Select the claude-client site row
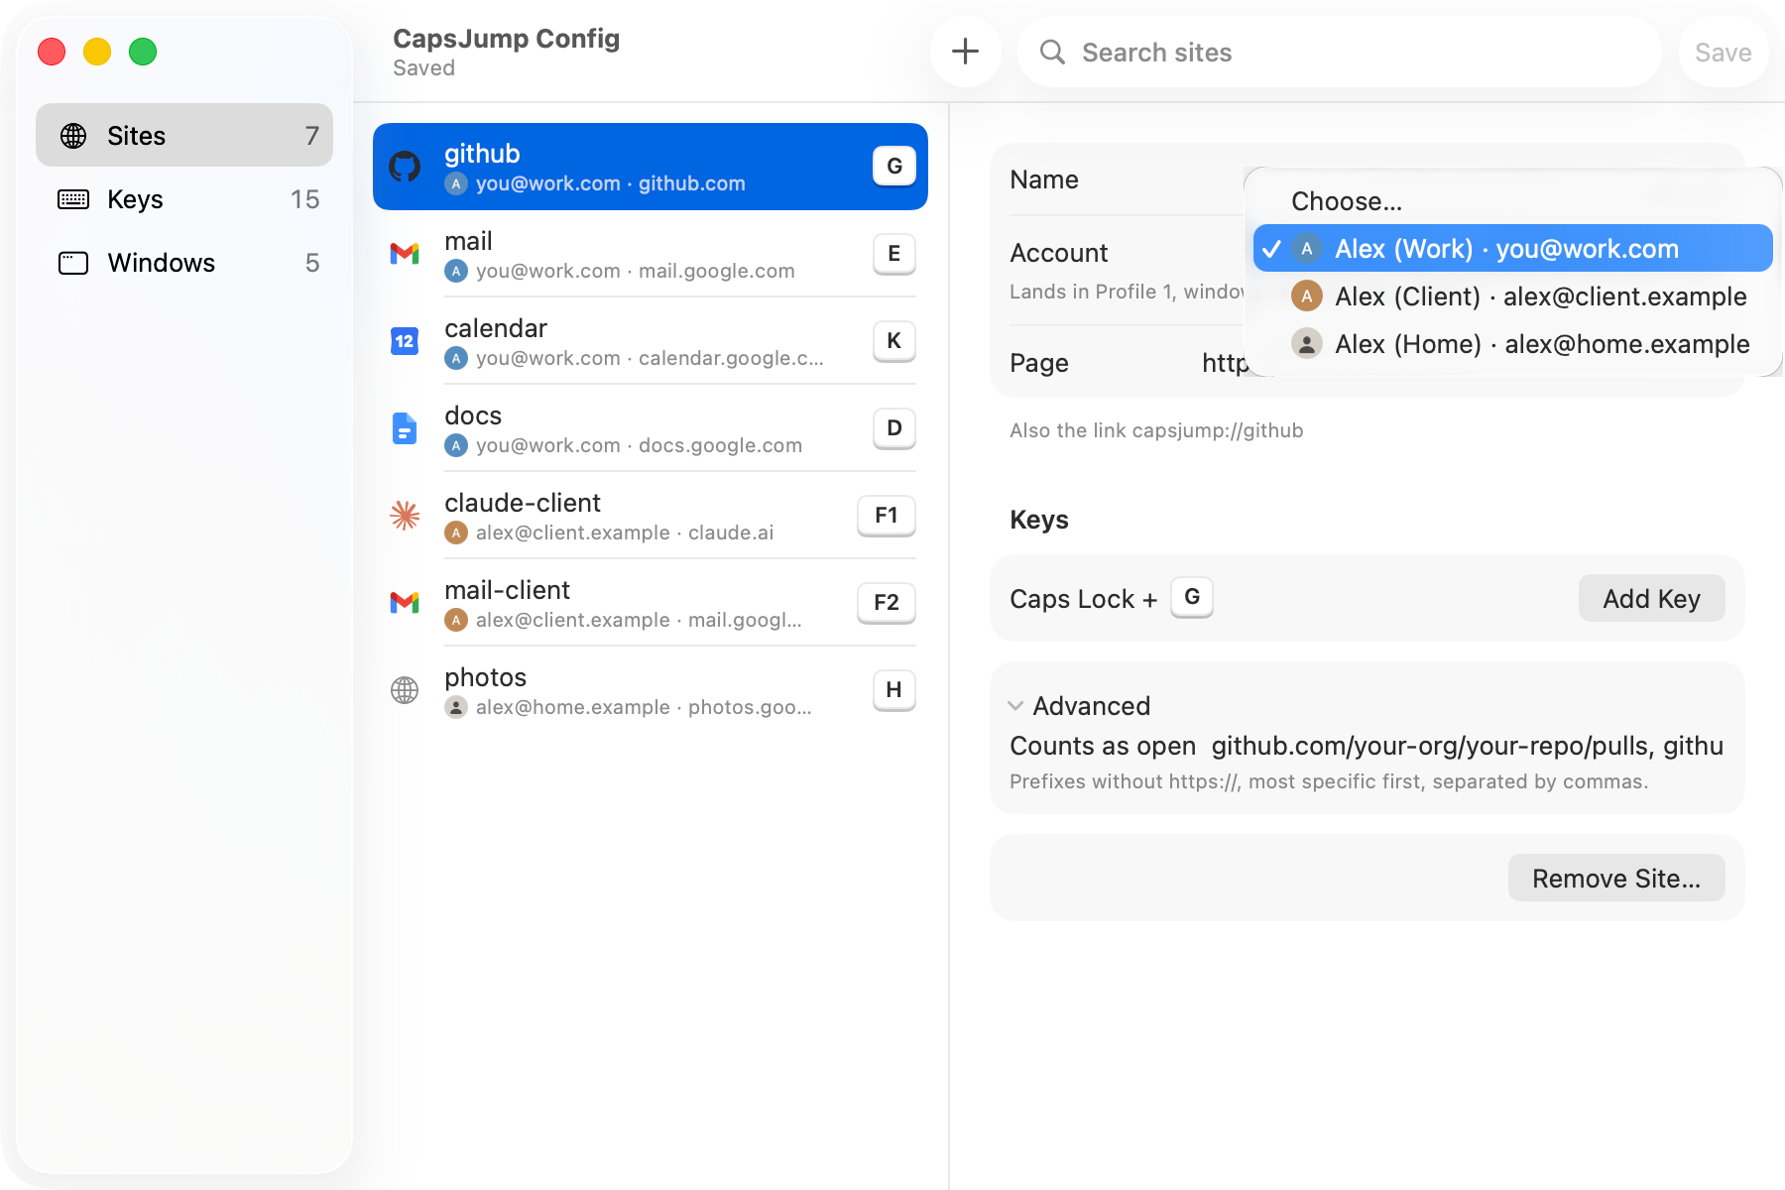 click(x=651, y=516)
